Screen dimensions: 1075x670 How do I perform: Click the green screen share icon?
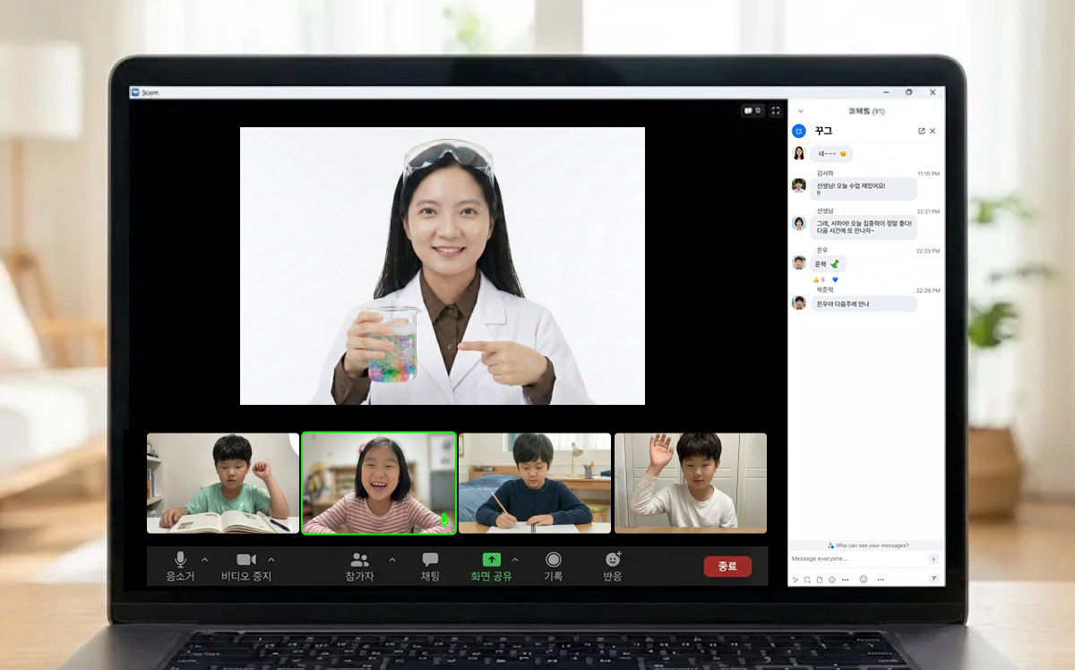pos(491,560)
